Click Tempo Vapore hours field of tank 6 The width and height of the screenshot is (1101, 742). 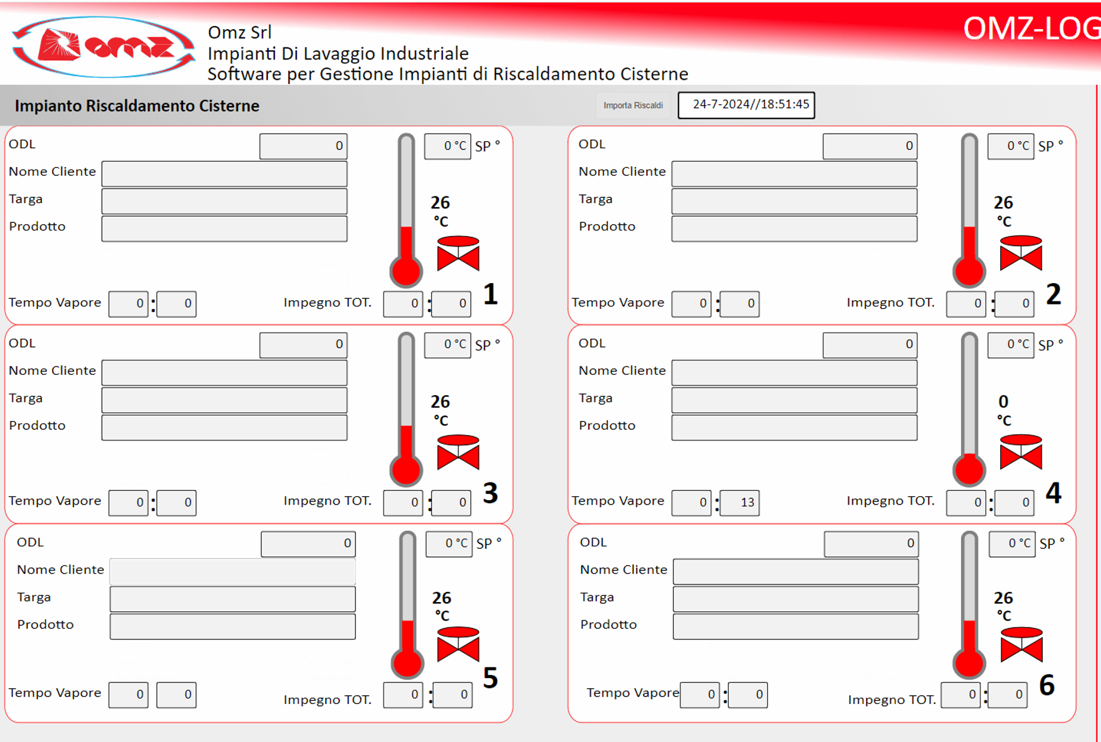click(699, 695)
